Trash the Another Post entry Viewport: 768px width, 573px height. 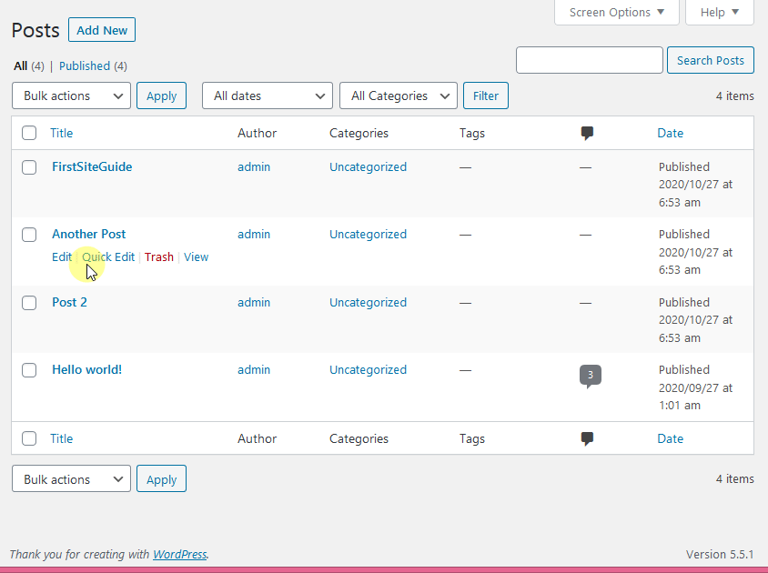158,256
